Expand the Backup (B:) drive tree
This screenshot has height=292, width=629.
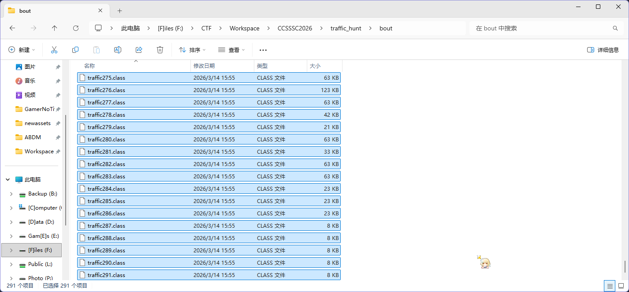click(x=11, y=194)
